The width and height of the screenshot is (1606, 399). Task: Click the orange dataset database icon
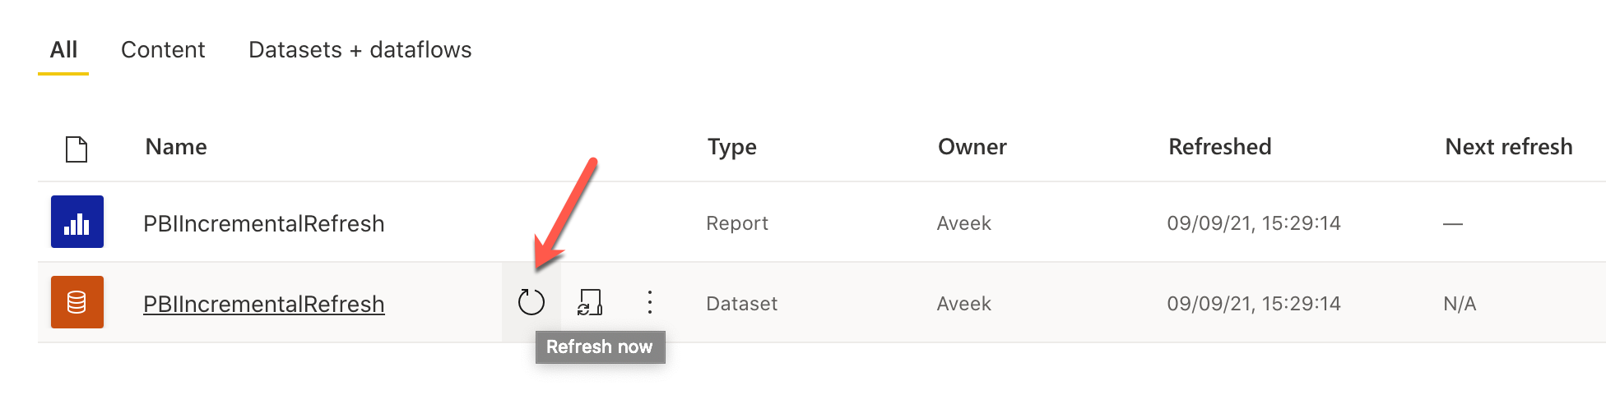click(x=77, y=302)
